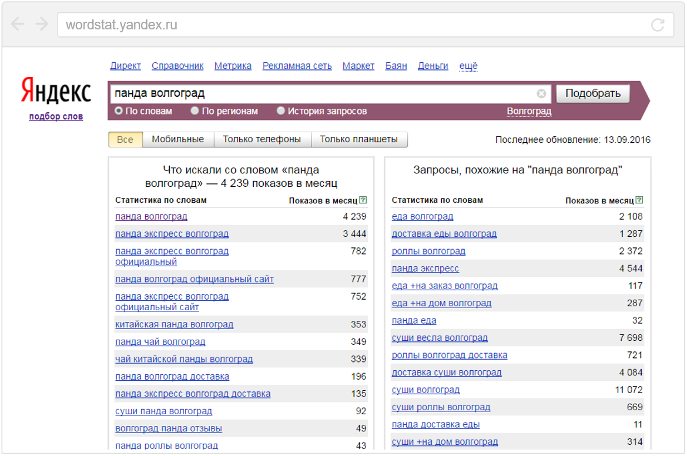Switch to the 'Только планшеты' tab

(359, 139)
